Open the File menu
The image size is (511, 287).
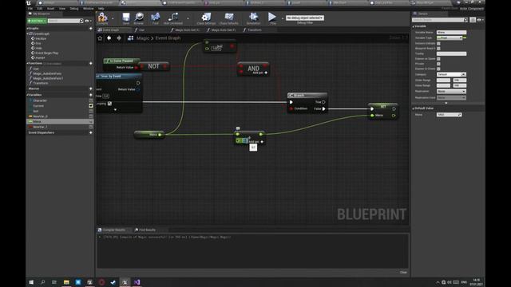pyautogui.click(x=30, y=9)
